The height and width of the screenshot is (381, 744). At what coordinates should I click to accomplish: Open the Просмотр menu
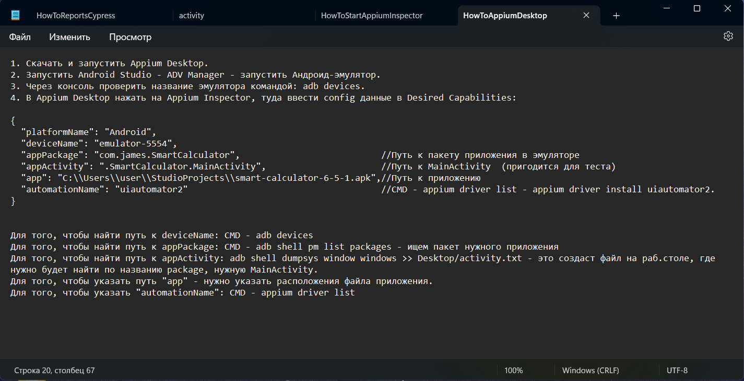(130, 37)
